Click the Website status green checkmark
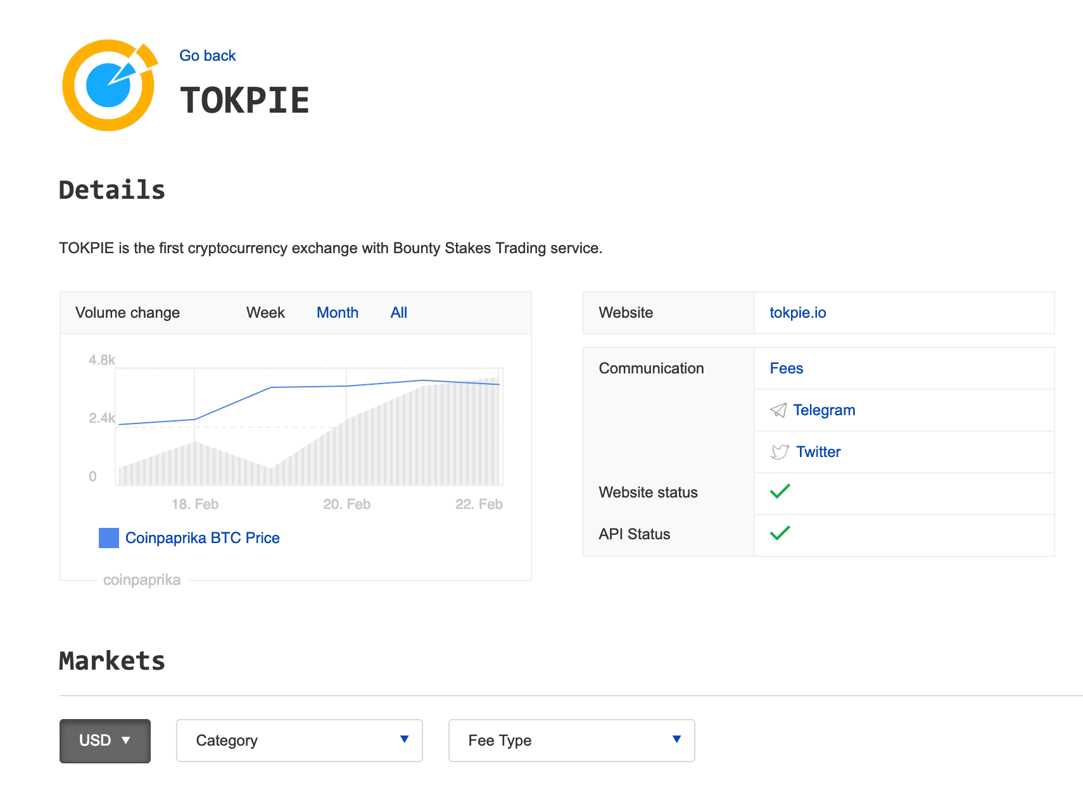The height and width of the screenshot is (795, 1083). 780,491
